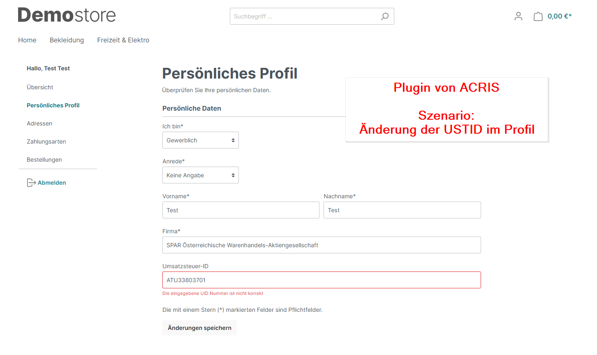
Task: Open the Freizeit & Elektro category
Action: (123, 40)
